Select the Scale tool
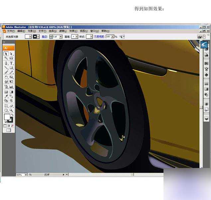 tap(11, 77)
